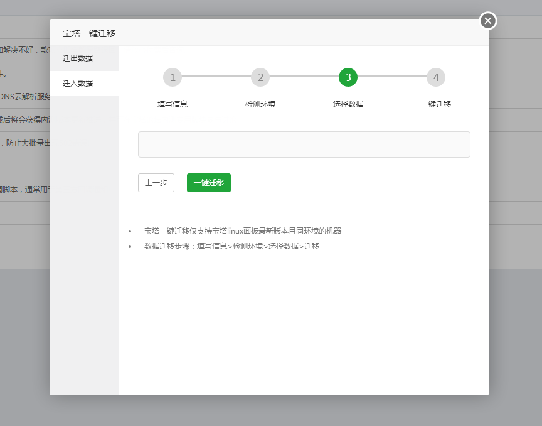Click the empty data selection box
This screenshot has width=542, height=426.
point(304,145)
